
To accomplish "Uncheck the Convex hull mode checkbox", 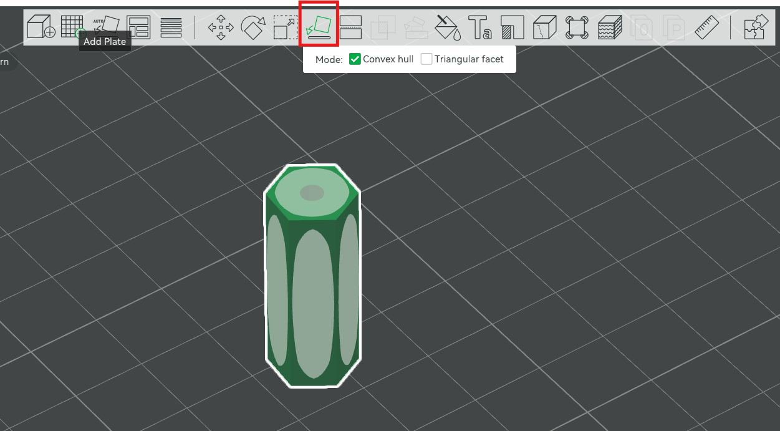I will pos(355,59).
